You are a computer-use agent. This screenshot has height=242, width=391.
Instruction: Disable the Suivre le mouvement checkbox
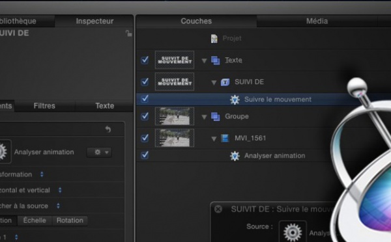pyautogui.click(x=145, y=99)
